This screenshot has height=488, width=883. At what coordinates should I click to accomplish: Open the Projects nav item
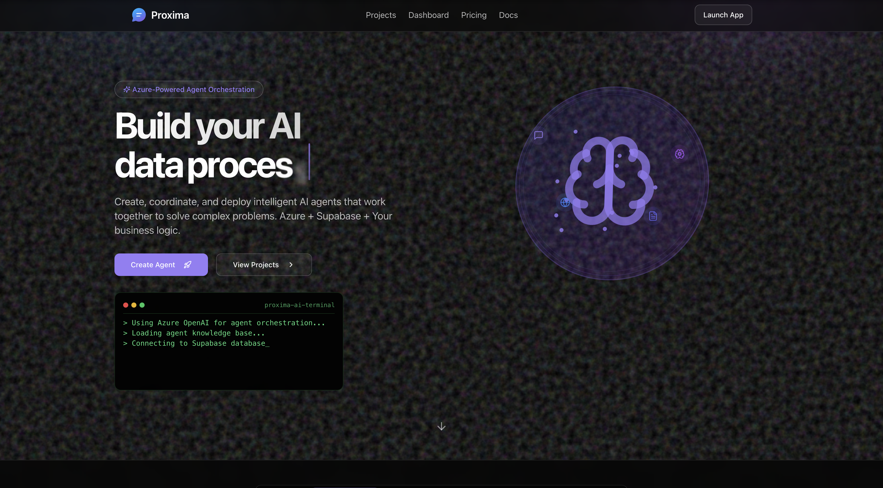[380, 15]
